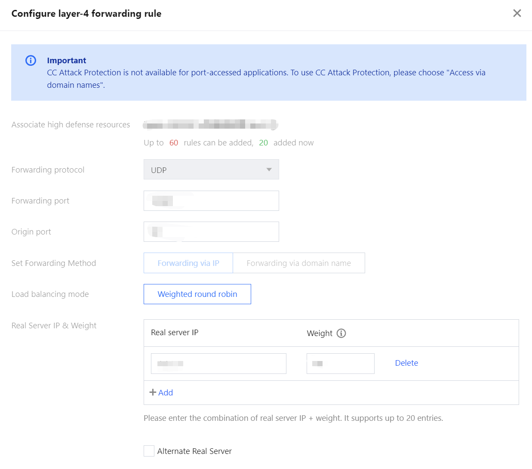Click the Weight info tooltip icon
532x469 pixels.
point(341,333)
